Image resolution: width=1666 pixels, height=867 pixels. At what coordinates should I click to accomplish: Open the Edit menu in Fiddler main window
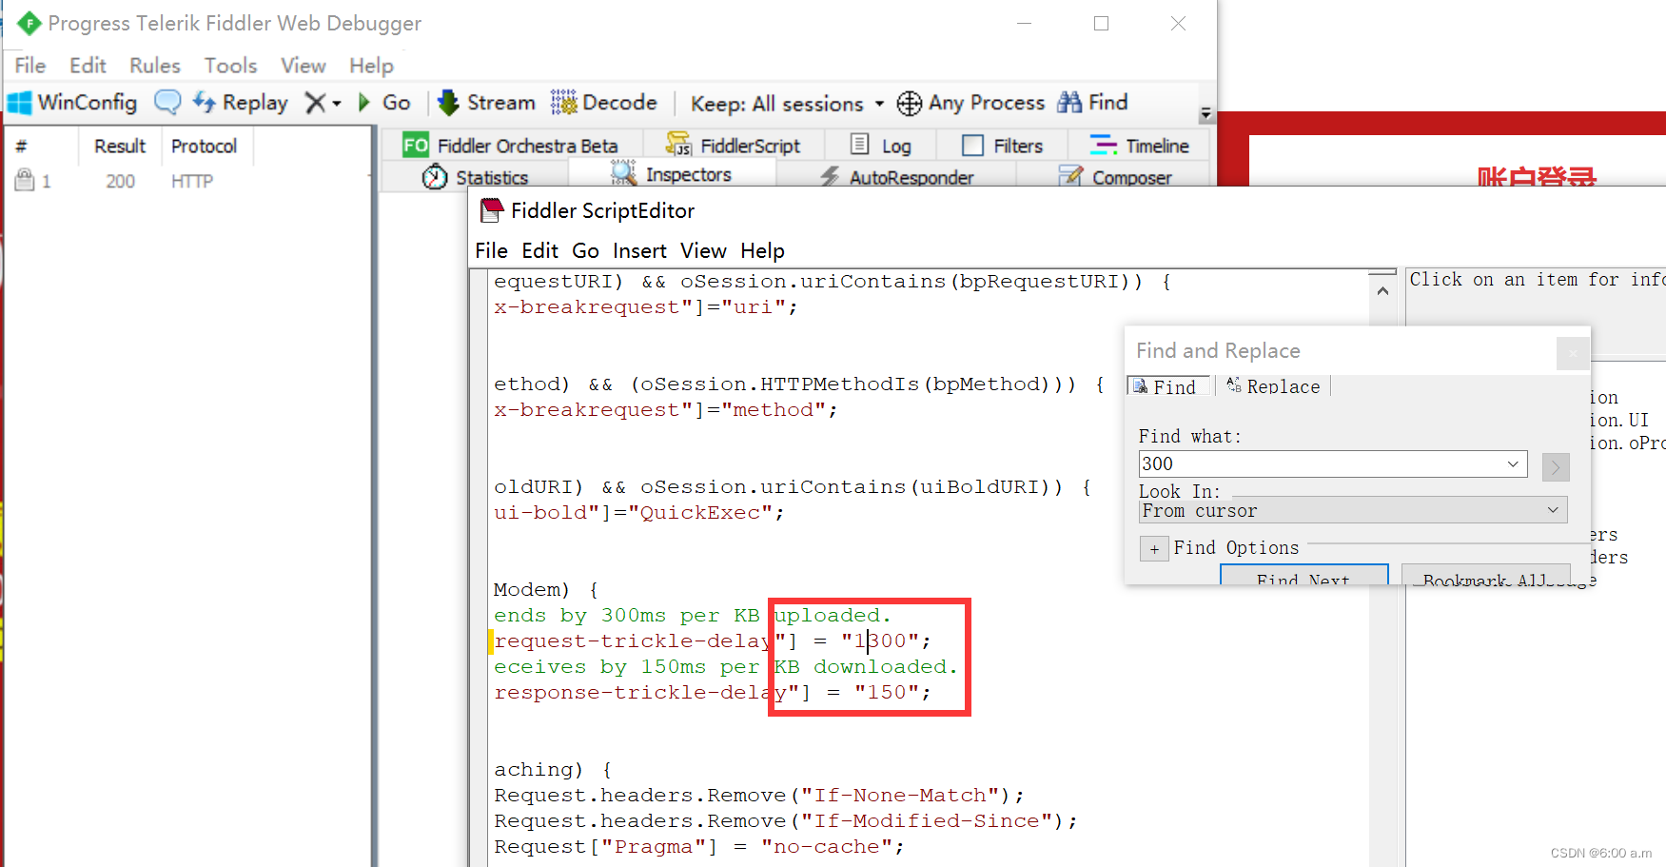point(88,66)
